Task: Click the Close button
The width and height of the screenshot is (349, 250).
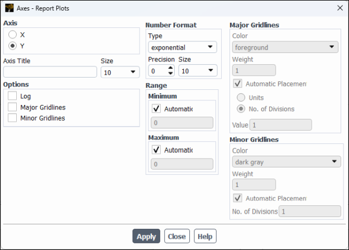Action: 176,236
